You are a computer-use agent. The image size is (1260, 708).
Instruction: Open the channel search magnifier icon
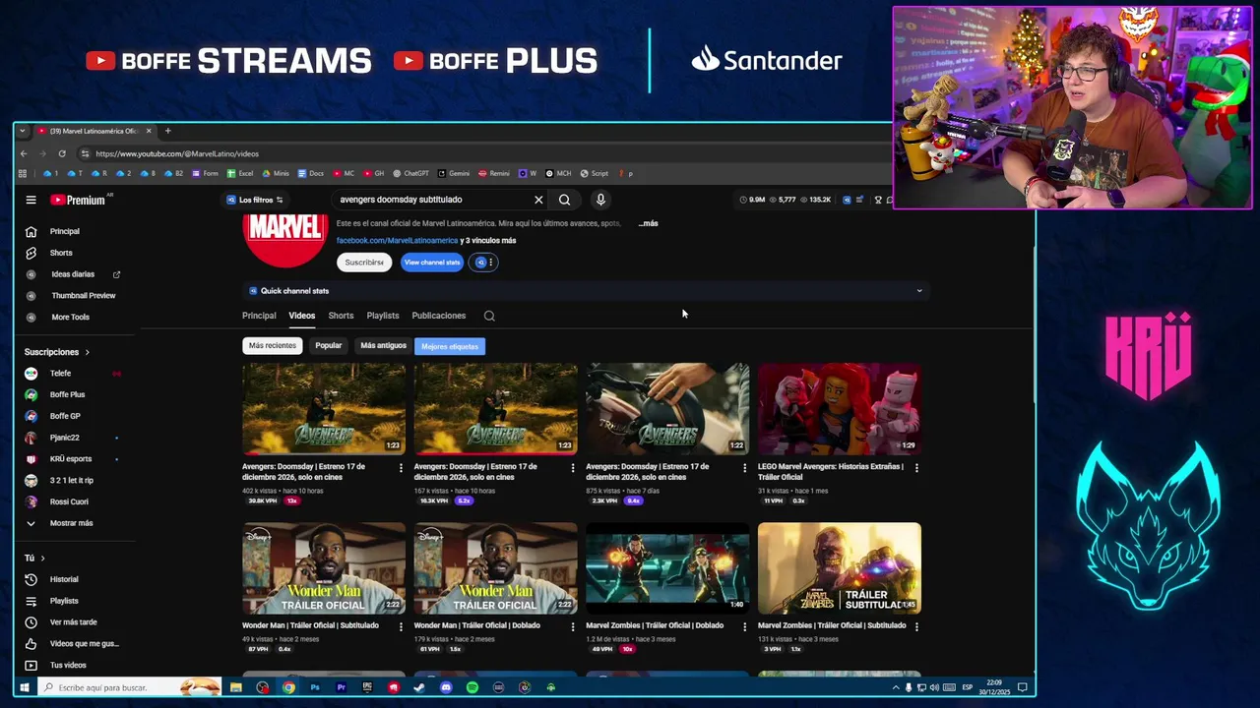click(x=489, y=316)
